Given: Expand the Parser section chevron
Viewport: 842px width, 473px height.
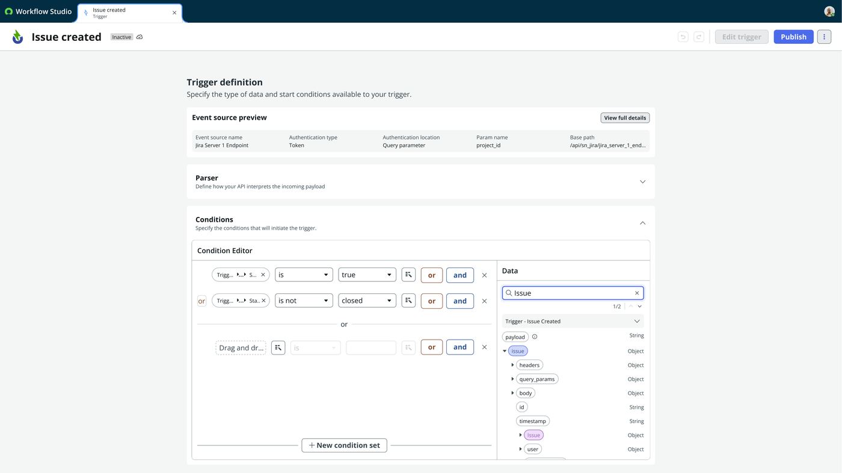Looking at the screenshot, I should point(642,182).
